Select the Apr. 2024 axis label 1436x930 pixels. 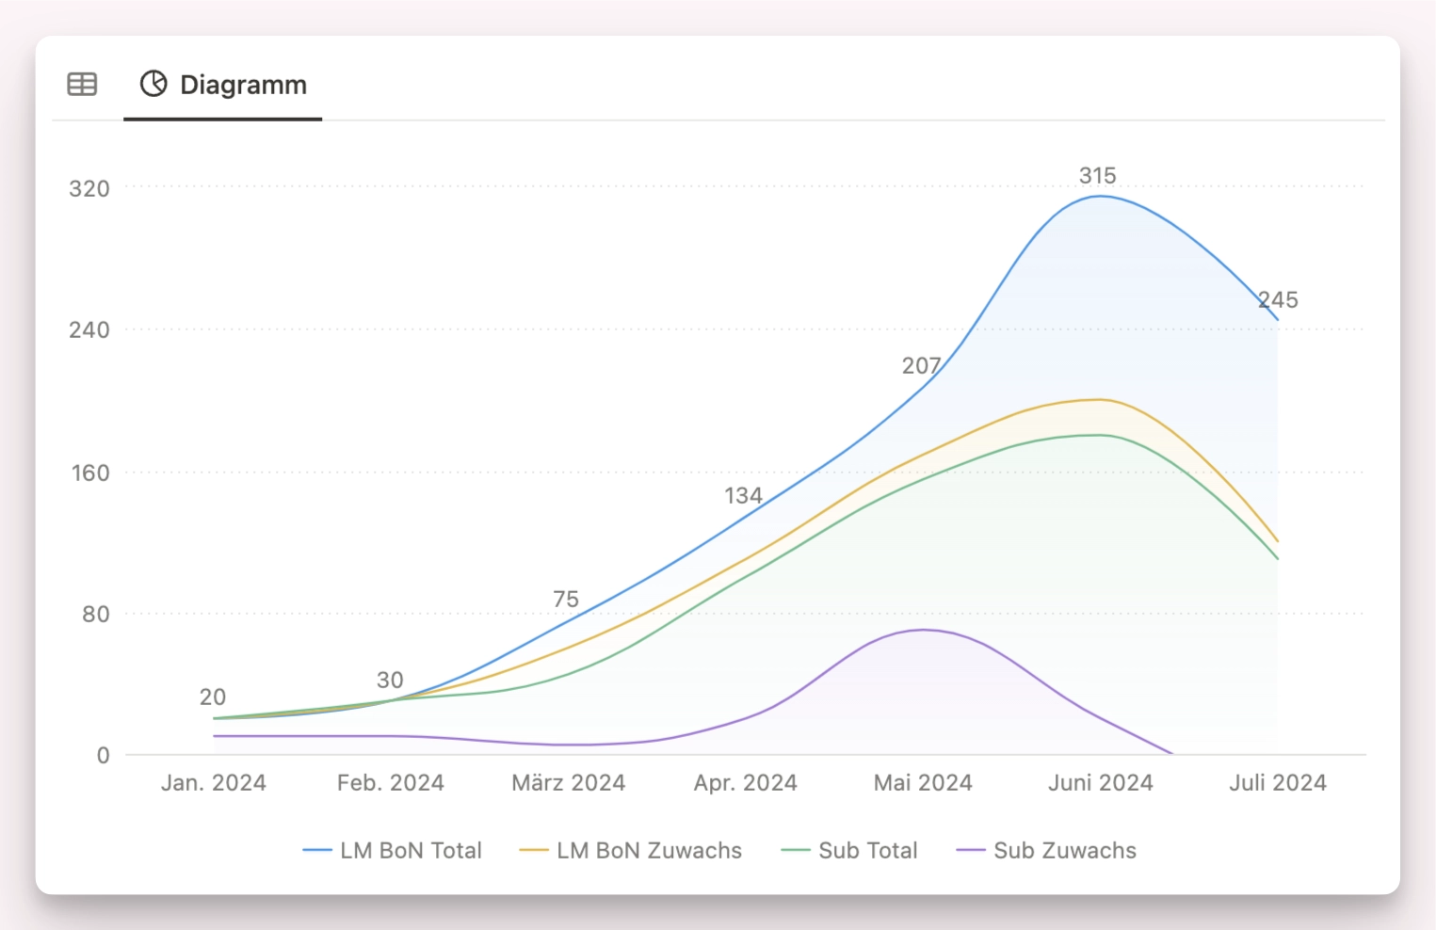(746, 782)
